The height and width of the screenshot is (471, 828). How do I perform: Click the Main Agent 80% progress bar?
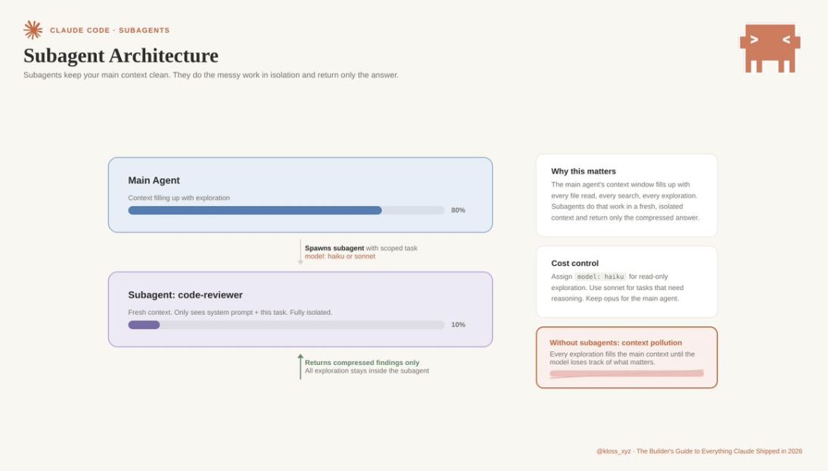point(286,211)
